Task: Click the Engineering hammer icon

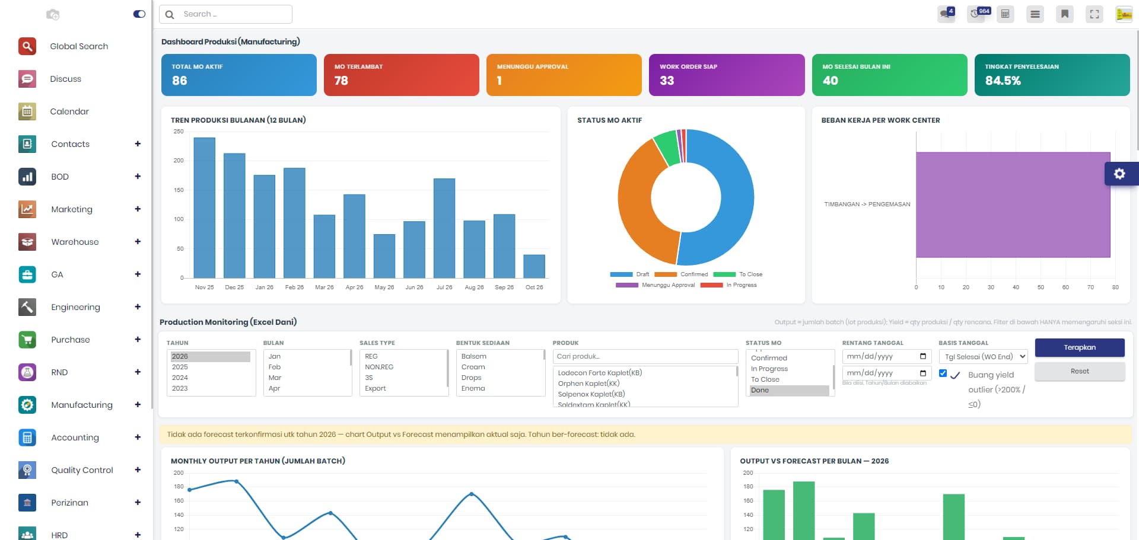Action: [27, 307]
